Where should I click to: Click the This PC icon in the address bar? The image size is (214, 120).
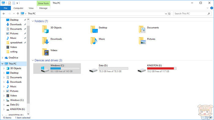(23, 13)
